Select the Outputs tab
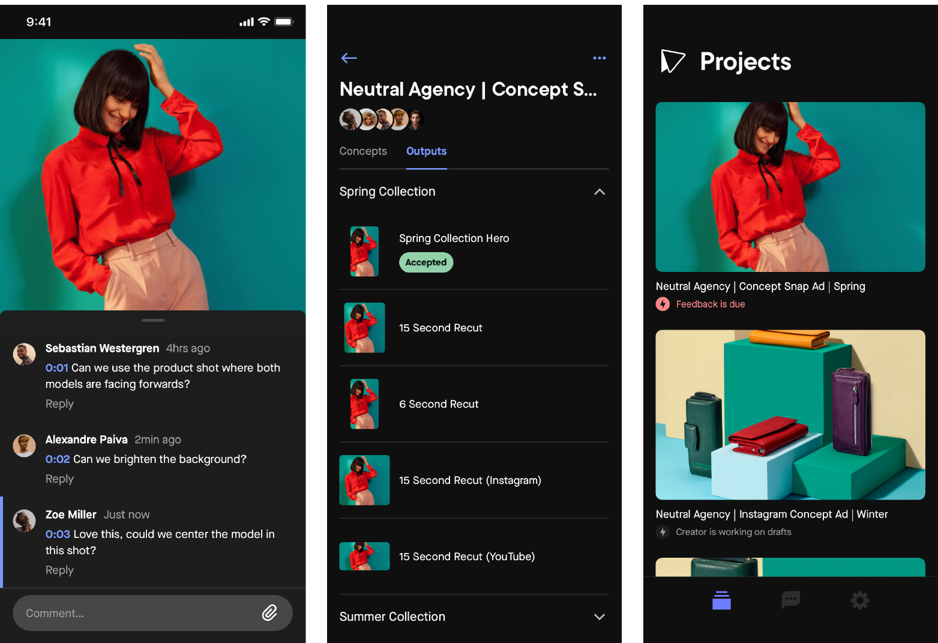 (426, 151)
